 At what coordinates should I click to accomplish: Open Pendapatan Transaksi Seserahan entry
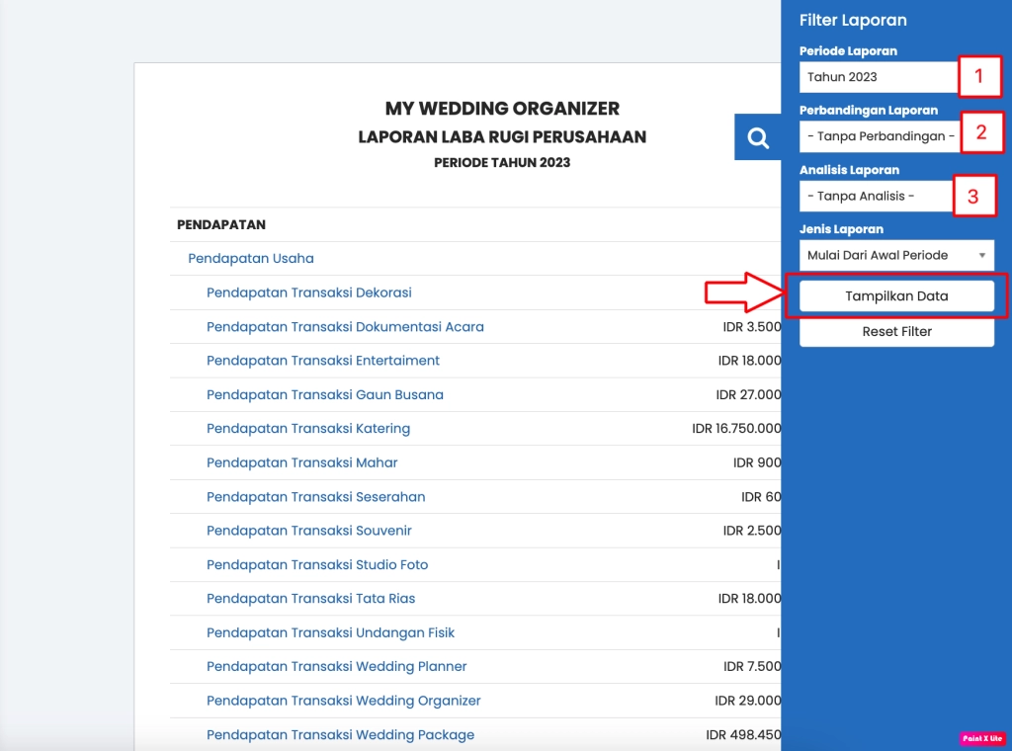pyautogui.click(x=315, y=497)
